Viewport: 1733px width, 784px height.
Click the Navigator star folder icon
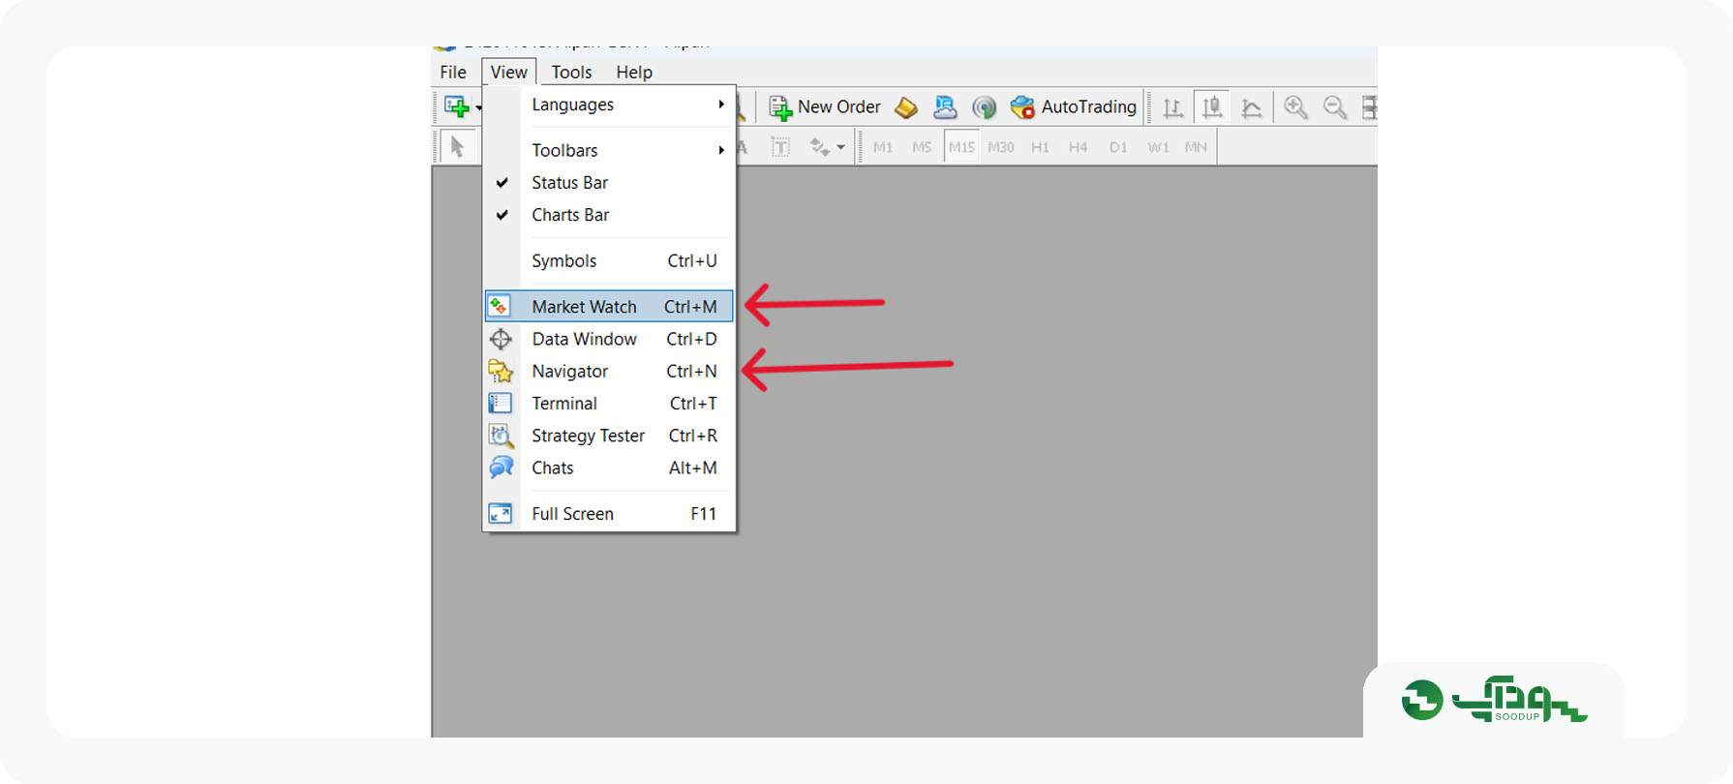(501, 371)
